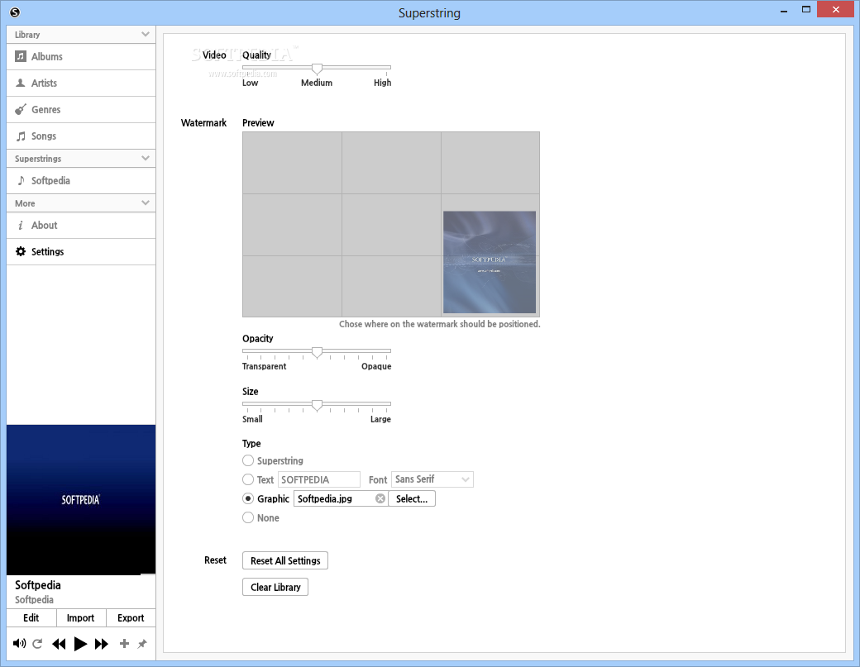The height and width of the screenshot is (667, 860).
Task: Select the Softpedia superstring entry
Action: click(x=81, y=180)
